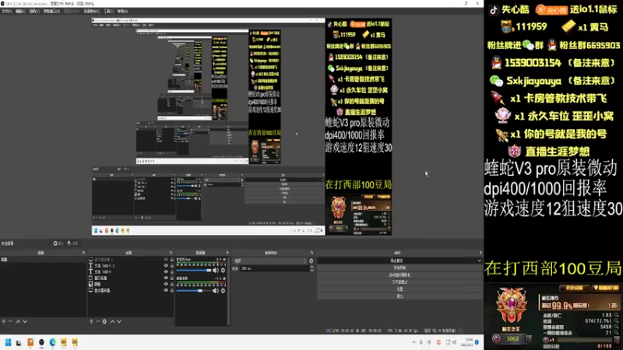Click the red icon in the system tray
The image size is (623, 350).
(438, 342)
